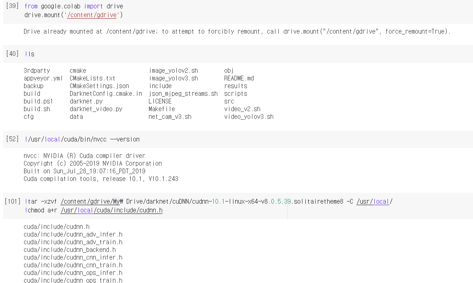Click 'Built on Sun_Jul_28_19:07:16_PDT_2019' line
The width and height of the screenshot is (473, 283).
[84, 171]
